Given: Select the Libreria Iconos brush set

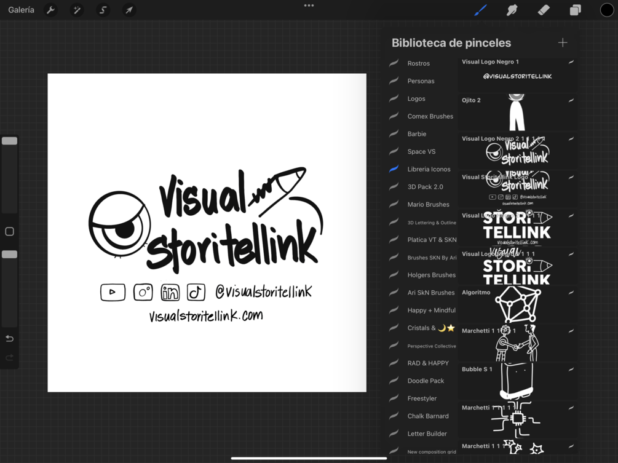Looking at the screenshot, I should [x=422, y=169].
